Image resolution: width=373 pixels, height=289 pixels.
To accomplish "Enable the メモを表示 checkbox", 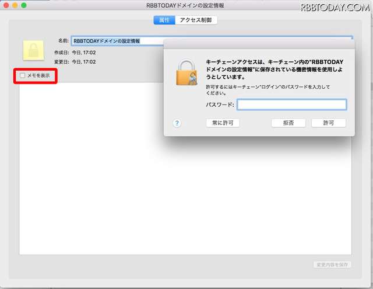I will pos(22,75).
